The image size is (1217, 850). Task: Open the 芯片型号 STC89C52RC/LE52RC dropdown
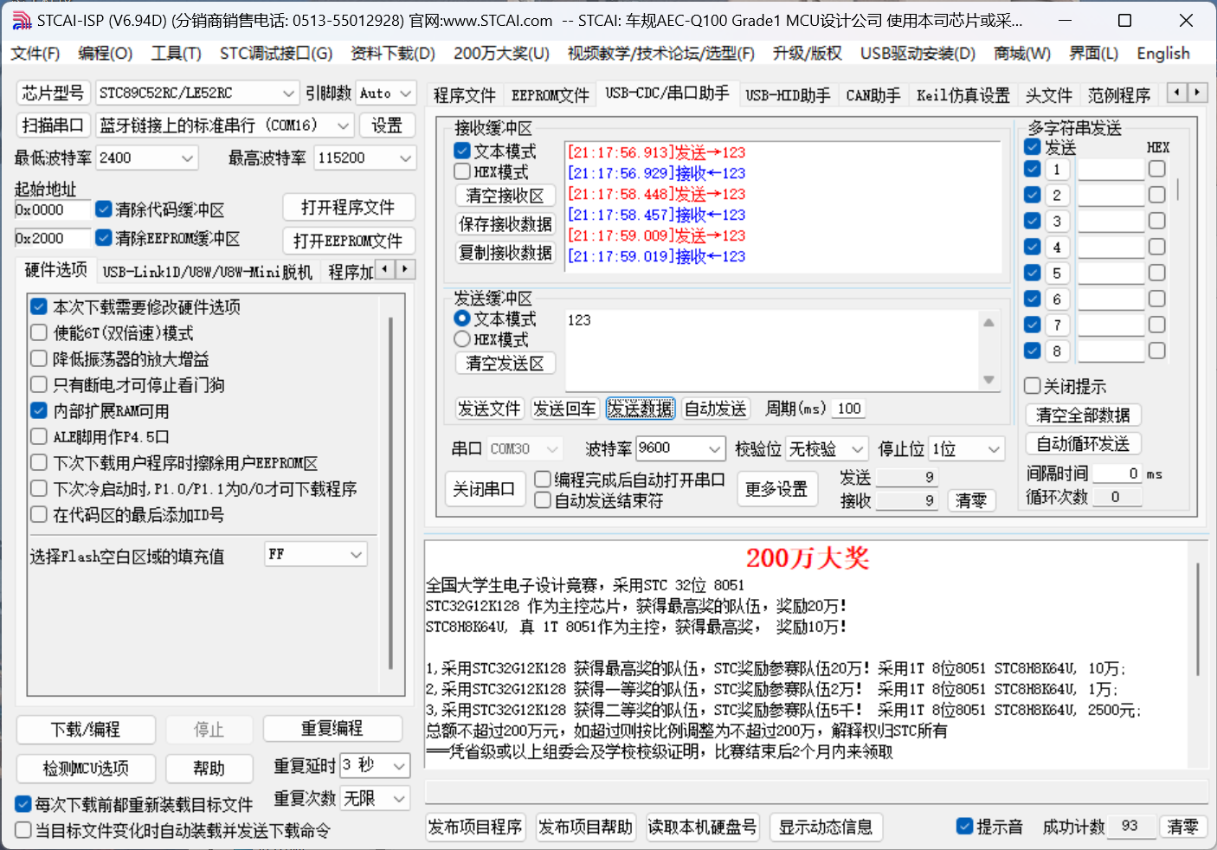(289, 93)
